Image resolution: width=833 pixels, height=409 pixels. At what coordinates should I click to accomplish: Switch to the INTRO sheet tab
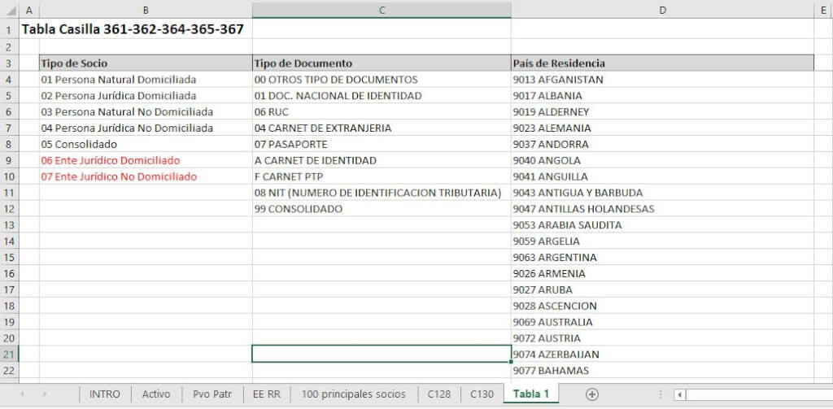tap(104, 394)
